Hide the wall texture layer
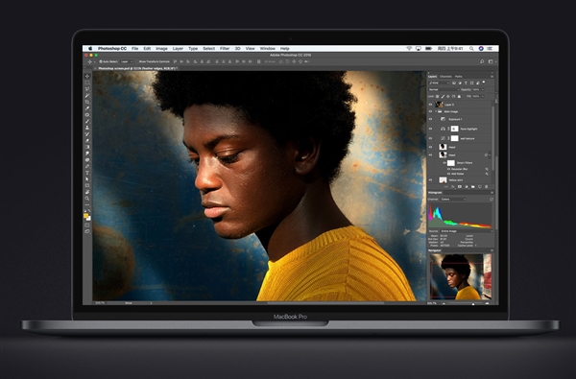The height and width of the screenshot is (379, 576). [430, 138]
